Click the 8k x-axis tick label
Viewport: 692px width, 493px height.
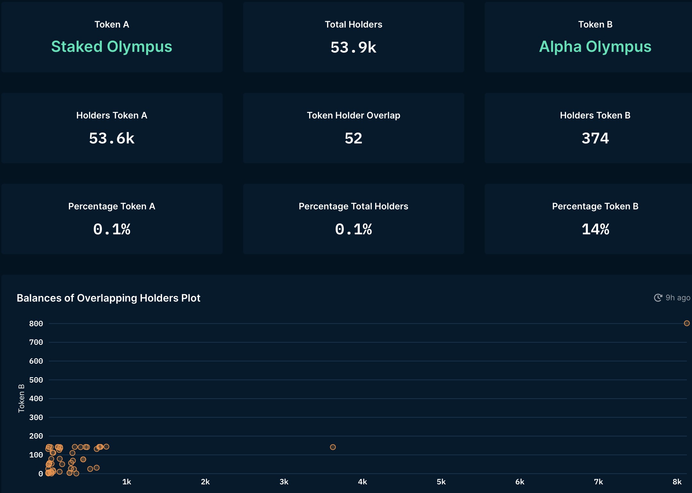point(677,482)
